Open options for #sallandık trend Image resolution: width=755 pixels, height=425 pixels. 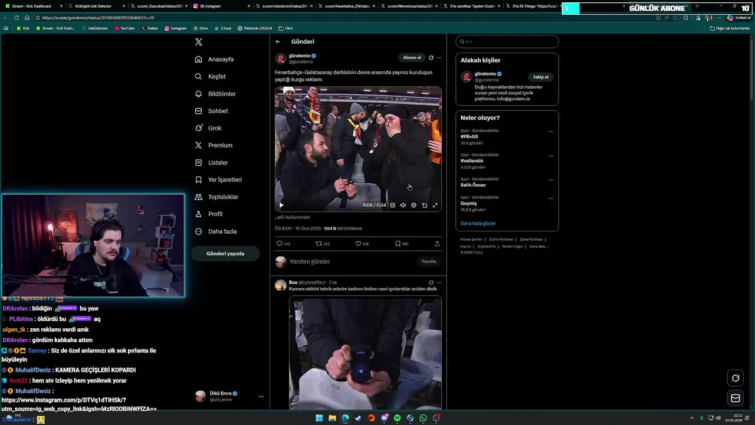(551, 156)
